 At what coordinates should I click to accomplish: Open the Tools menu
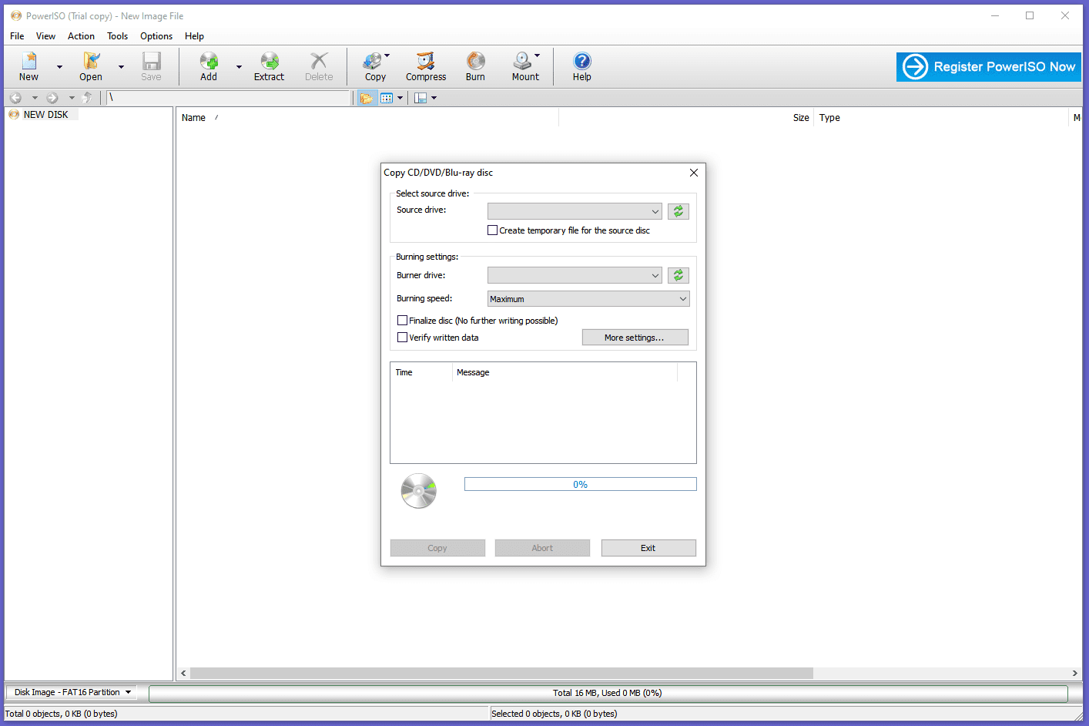118,36
